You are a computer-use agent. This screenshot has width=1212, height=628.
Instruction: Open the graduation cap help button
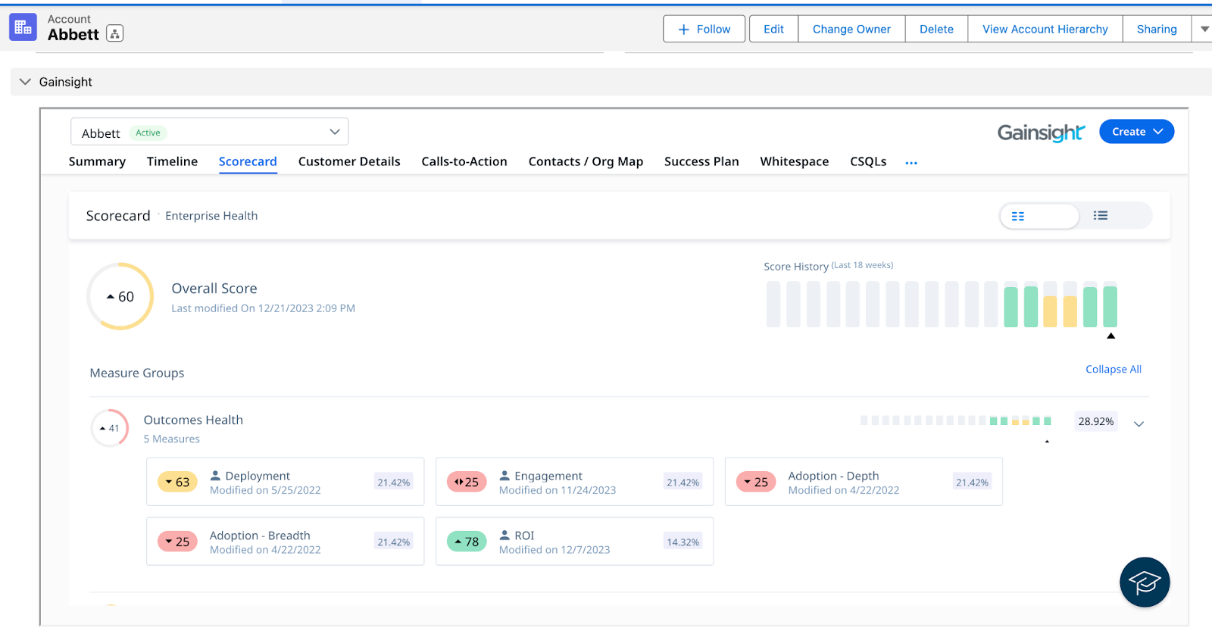click(x=1145, y=582)
